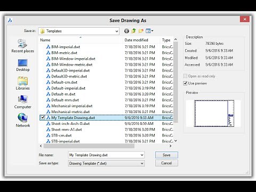Click the Cancel button
The height and width of the screenshot is (192, 256).
166,163
